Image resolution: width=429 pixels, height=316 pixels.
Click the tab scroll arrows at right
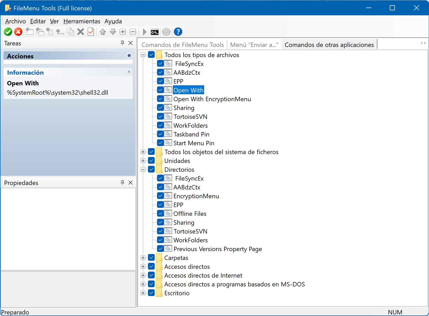tap(423, 43)
